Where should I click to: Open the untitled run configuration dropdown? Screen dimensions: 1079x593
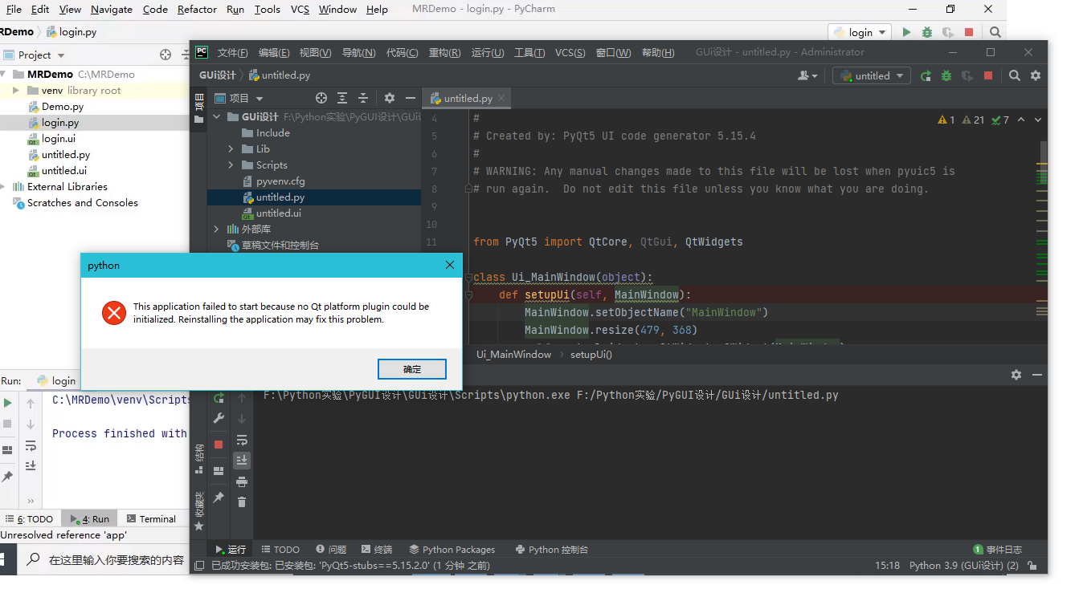pyautogui.click(x=870, y=75)
